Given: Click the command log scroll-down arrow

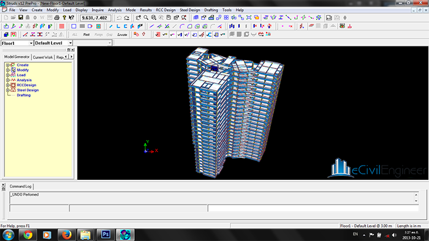Looking at the screenshot, I should coord(416,201).
